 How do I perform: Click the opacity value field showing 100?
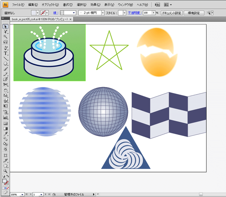tap(147, 13)
